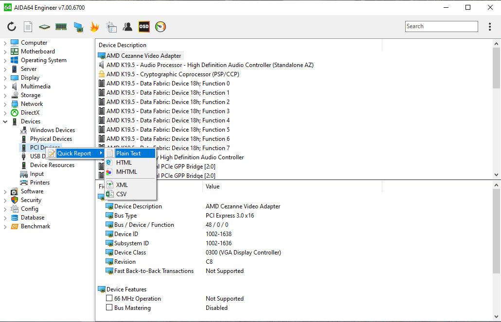Choose MHTML report format
This screenshot has height=322, width=501.
[x=130, y=172]
